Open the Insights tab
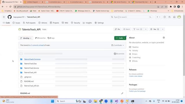This screenshot has width=185, height=104. (x=87, y=23)
